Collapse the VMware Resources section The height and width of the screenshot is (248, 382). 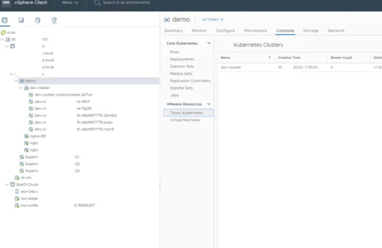tap(209, 104)
